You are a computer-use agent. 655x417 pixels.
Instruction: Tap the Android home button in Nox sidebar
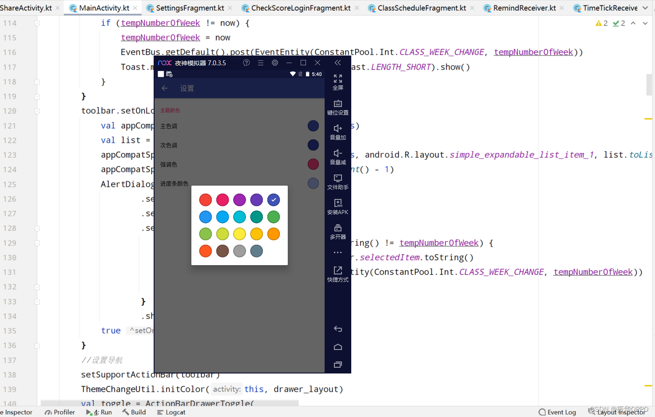click(x=338, y=347)
